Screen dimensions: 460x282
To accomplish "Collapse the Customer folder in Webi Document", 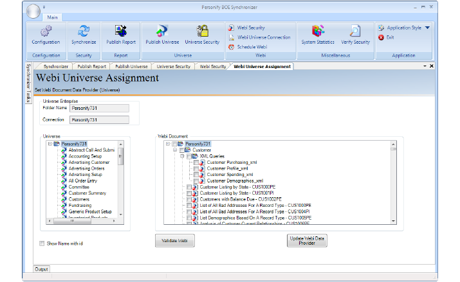I will pyautogui.click(x=175, y=150).
